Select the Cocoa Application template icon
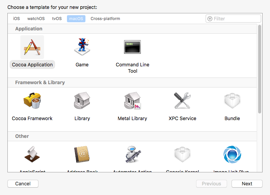 [x=32, y=47]
